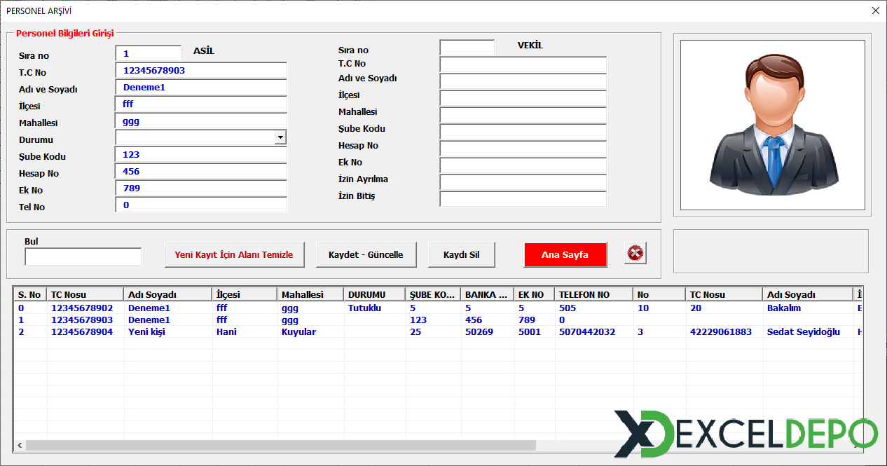Click the İzin Bitiş field
Image resolution: width=887 pixels, height=466 pixels.
(523, 199)
